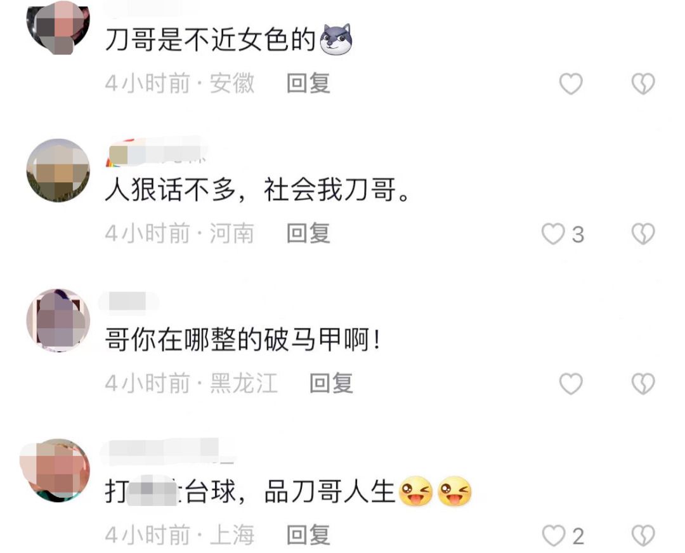685x553 pixels.
Task: Dislike the 破马甲 comment
Action: pos(643,384)
